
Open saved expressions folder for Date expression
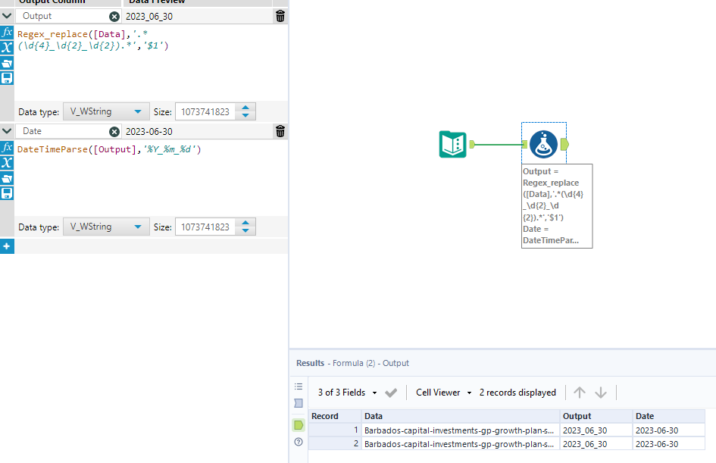point(7,178)
